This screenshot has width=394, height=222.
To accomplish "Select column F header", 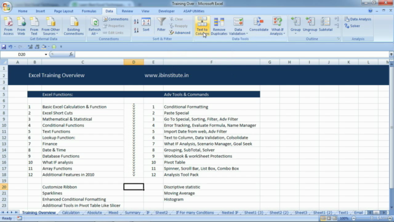I will [x=212, y=62].
